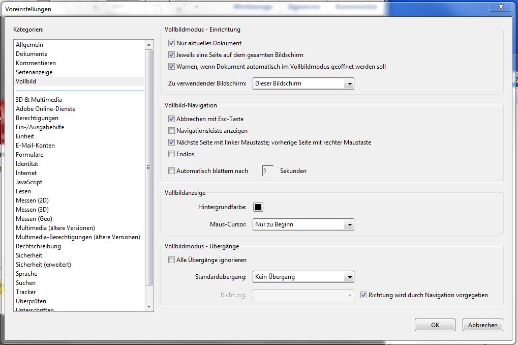Screen dimensions: 518x345
Task: Check Automatisch blättern nach
Action: [171, 171]
